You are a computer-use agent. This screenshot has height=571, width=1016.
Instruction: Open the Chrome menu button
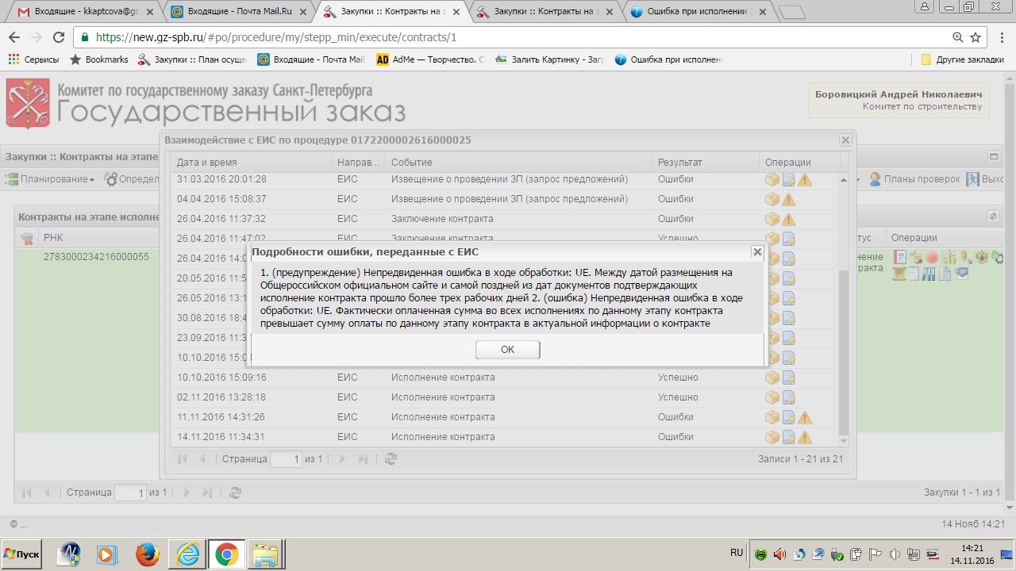click(x=999, y=37)
